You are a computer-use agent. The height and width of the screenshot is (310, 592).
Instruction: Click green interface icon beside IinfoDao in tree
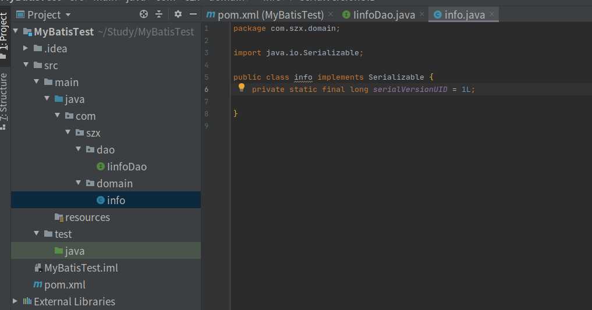101,166
